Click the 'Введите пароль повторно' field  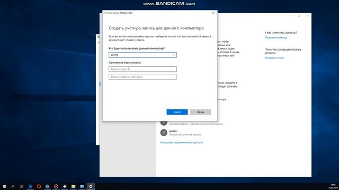[x=142, y=77]
